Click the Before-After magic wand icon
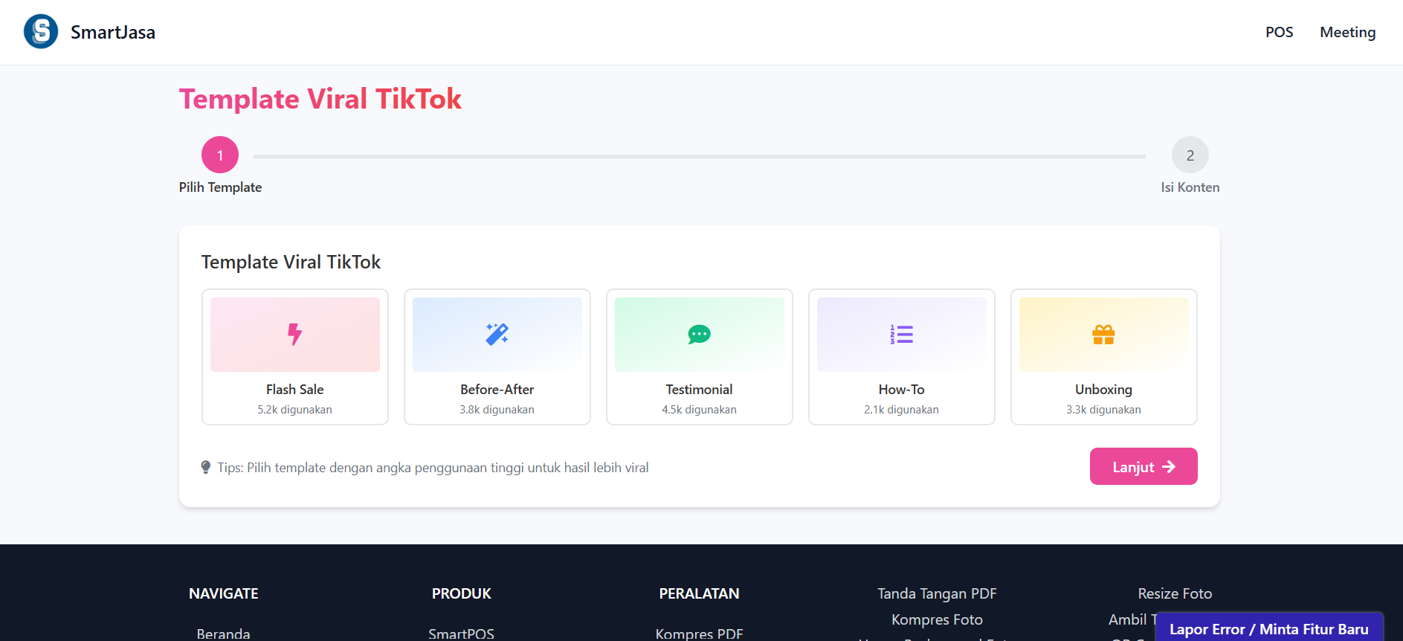This screenshot has width=1403, height=641. point(497,335)
